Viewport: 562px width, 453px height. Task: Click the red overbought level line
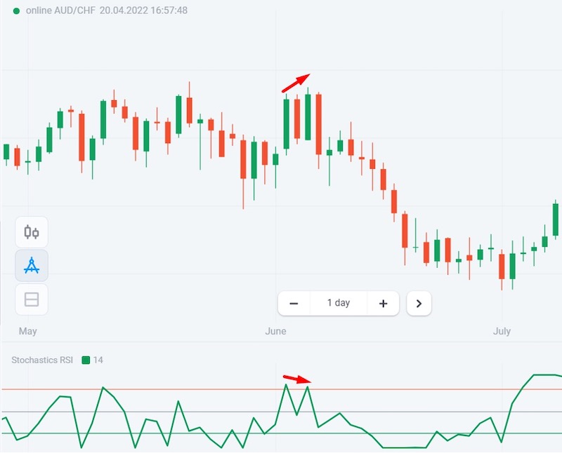(x=176, y=389)
